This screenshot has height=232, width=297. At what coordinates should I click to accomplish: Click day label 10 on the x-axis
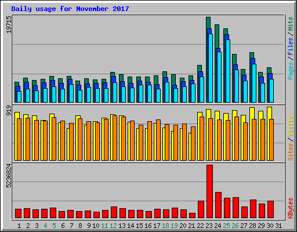pyautogui.click(x=96, y=226)
